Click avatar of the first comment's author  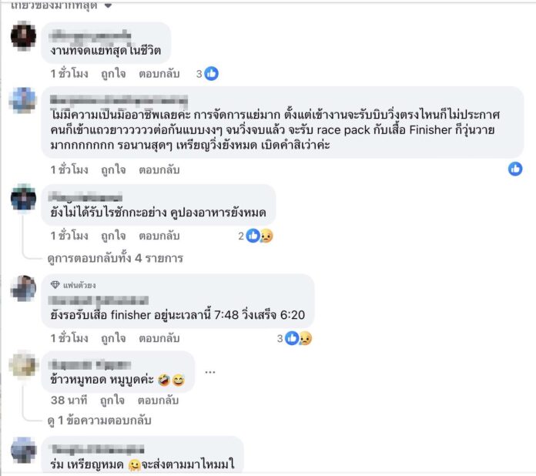coord(24,35)
